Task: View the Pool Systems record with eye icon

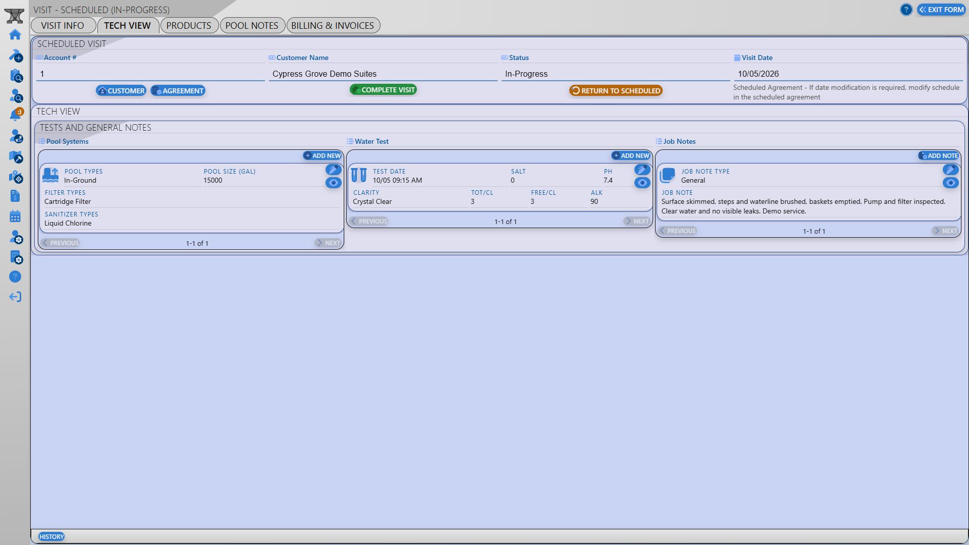Action: [x=333, y=183]
